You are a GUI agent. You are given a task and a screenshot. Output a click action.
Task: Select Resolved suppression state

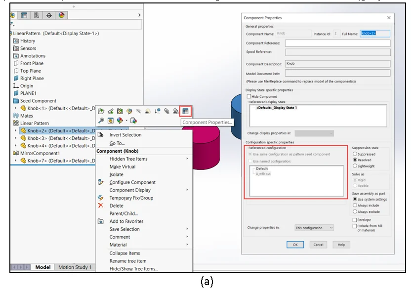[x=355, y=160]
